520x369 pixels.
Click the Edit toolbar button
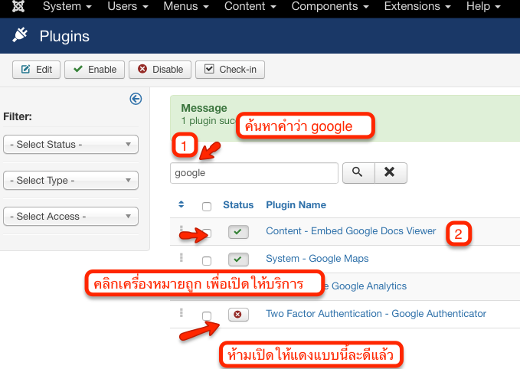coord(36,70)
